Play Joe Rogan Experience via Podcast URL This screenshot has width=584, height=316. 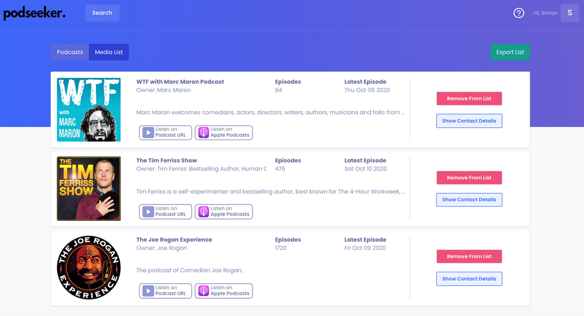[x=165, y=291]
